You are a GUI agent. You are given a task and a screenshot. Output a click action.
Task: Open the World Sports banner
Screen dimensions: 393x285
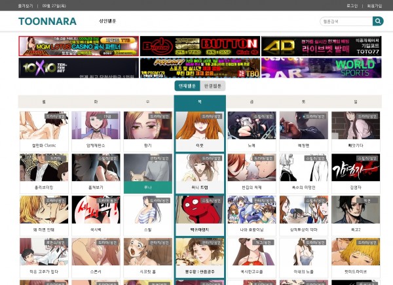pos(322,68)
